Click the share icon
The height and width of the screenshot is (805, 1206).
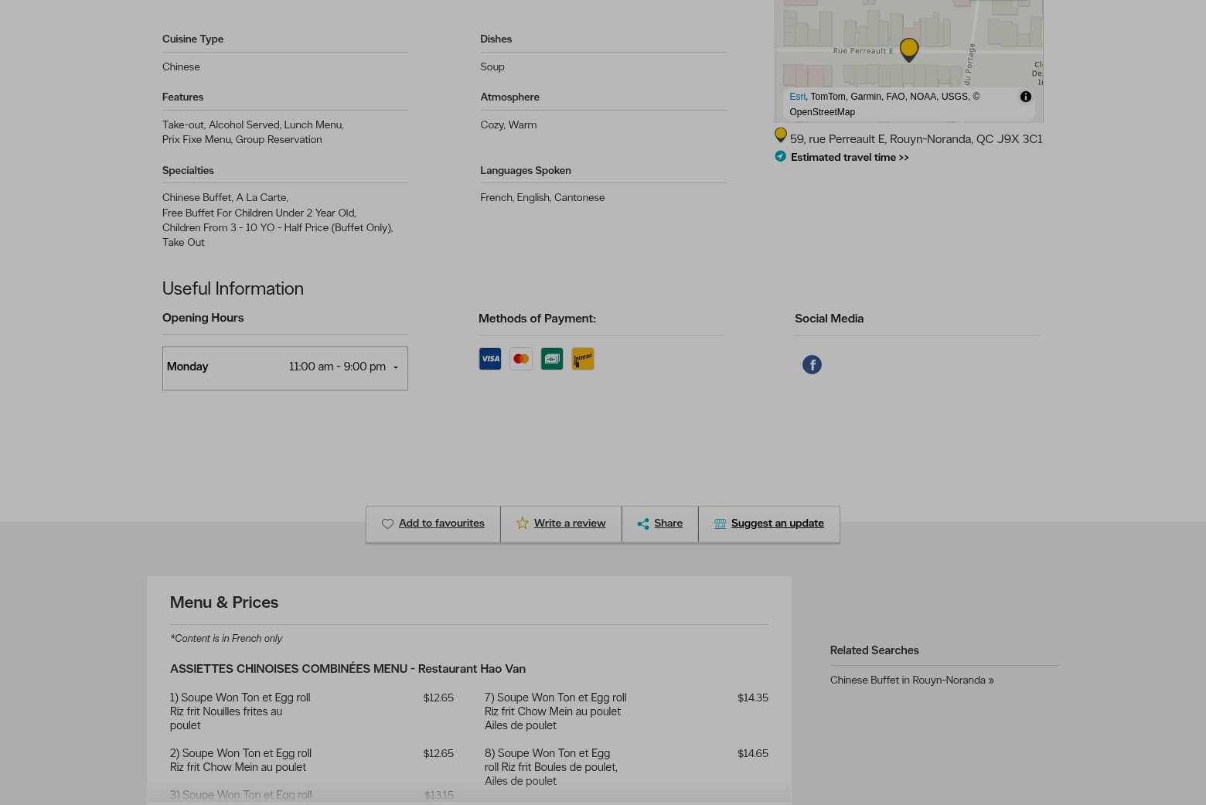point(642,524)
